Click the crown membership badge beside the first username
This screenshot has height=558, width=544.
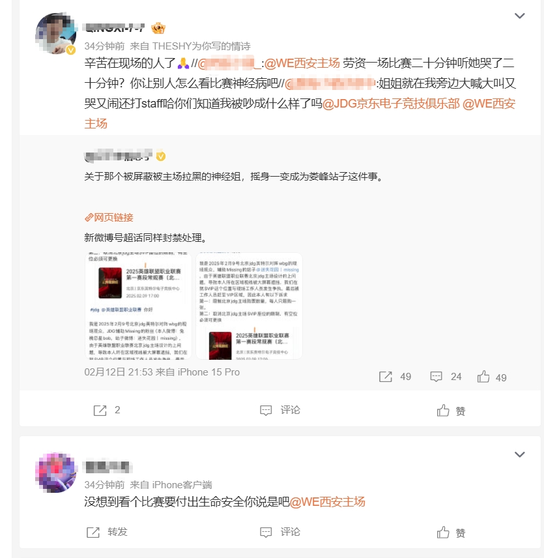click(158, 28)
